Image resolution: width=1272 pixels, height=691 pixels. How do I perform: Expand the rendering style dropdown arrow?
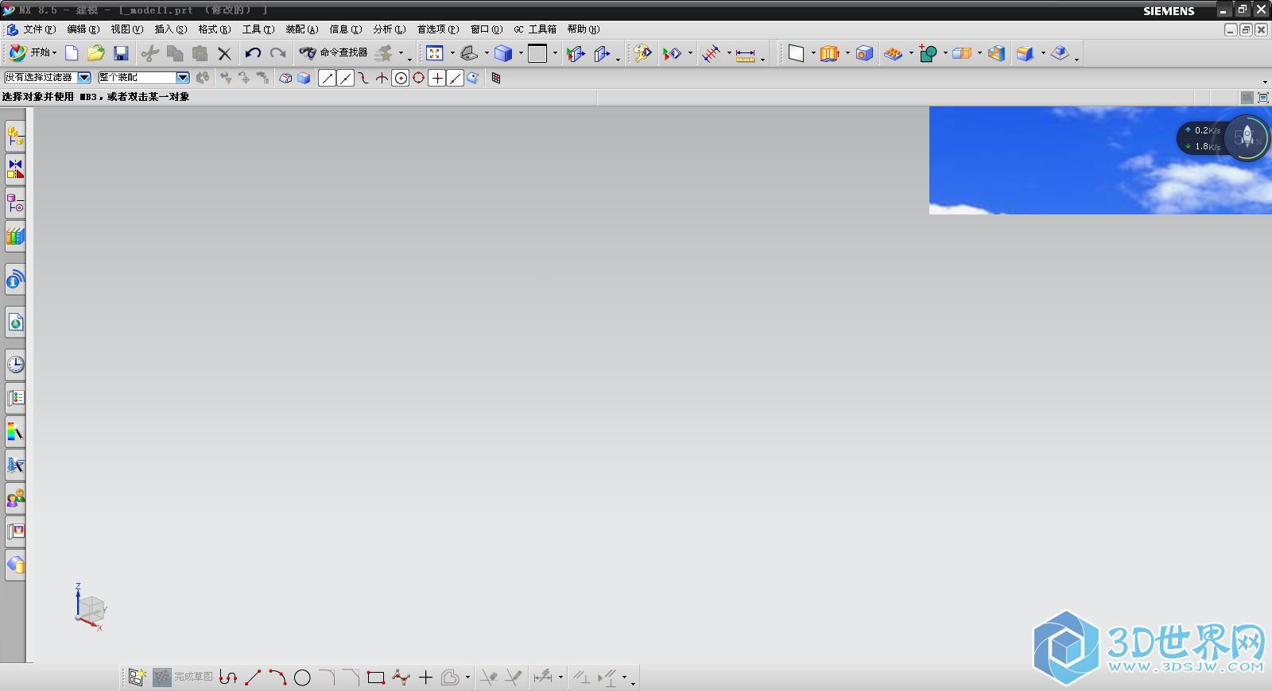(x=521, y=53)
